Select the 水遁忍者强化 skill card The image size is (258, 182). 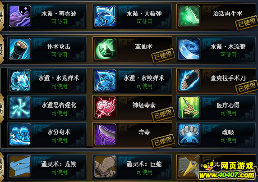(47, 108)
